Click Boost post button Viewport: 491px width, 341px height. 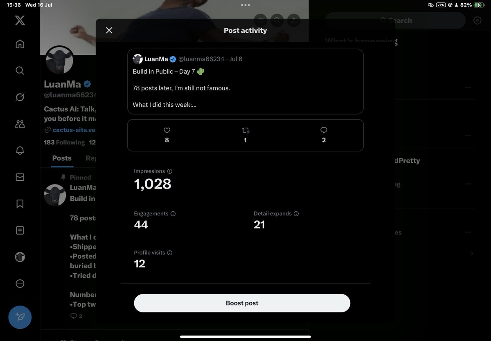click(242, 303)
